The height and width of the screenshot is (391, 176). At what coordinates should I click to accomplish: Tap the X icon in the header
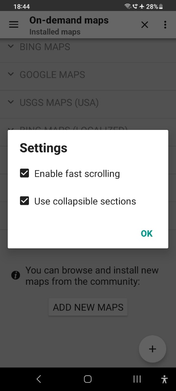click(145, 25)
